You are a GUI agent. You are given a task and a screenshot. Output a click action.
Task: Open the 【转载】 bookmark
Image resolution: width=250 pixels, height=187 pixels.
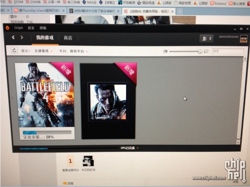click(x=107, y=2)
